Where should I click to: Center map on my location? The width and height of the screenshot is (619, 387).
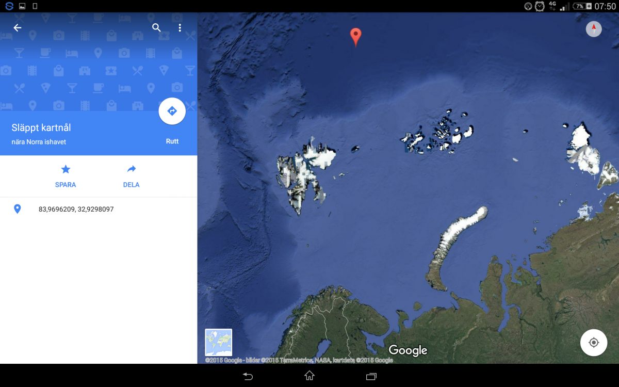(x=593, y=342)
